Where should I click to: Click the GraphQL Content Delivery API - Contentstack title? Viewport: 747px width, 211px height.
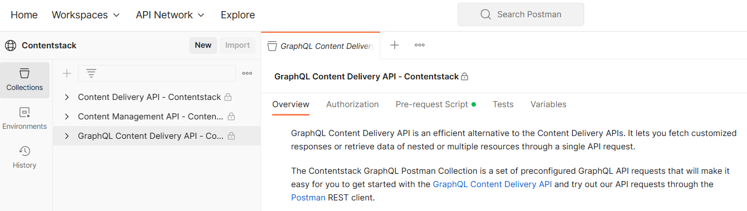tap(366, 77)
